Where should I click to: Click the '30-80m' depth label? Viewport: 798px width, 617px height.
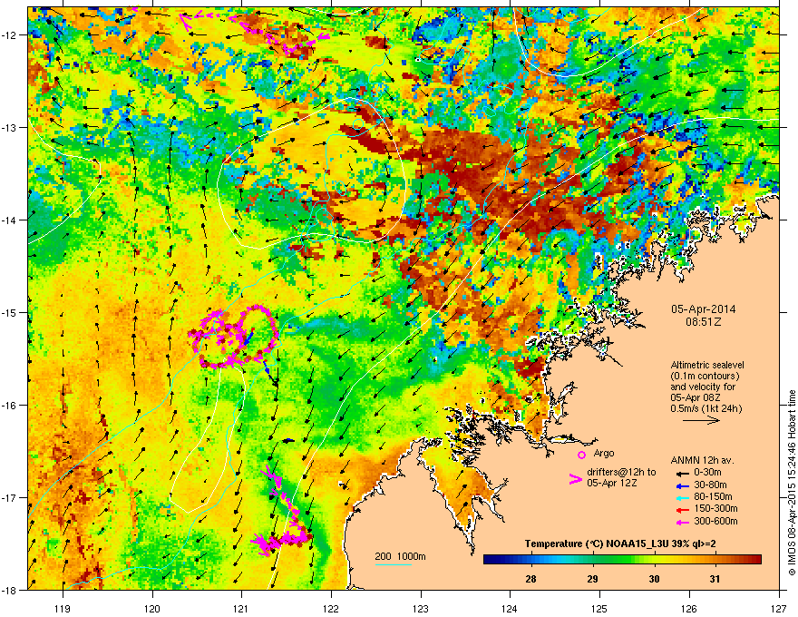click(710, 485)
